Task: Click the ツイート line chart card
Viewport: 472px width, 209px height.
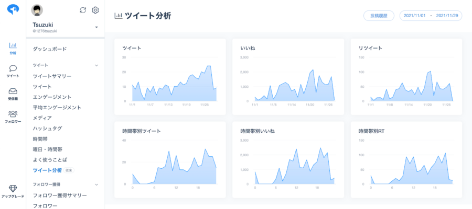Action: point(170,77)
